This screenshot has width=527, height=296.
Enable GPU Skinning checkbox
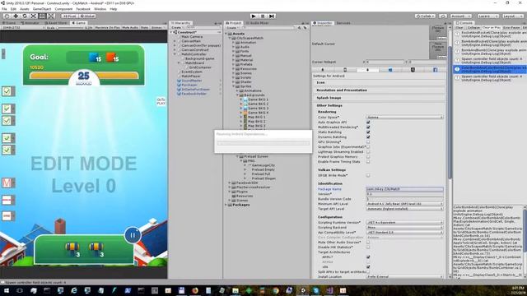click(x=368, y=142)
